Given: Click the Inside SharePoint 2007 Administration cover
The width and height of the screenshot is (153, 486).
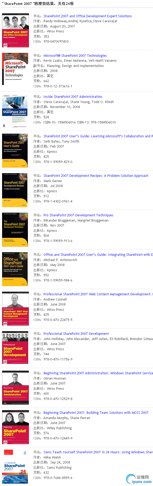Looking at the screenshot, I should coord(15,111).
